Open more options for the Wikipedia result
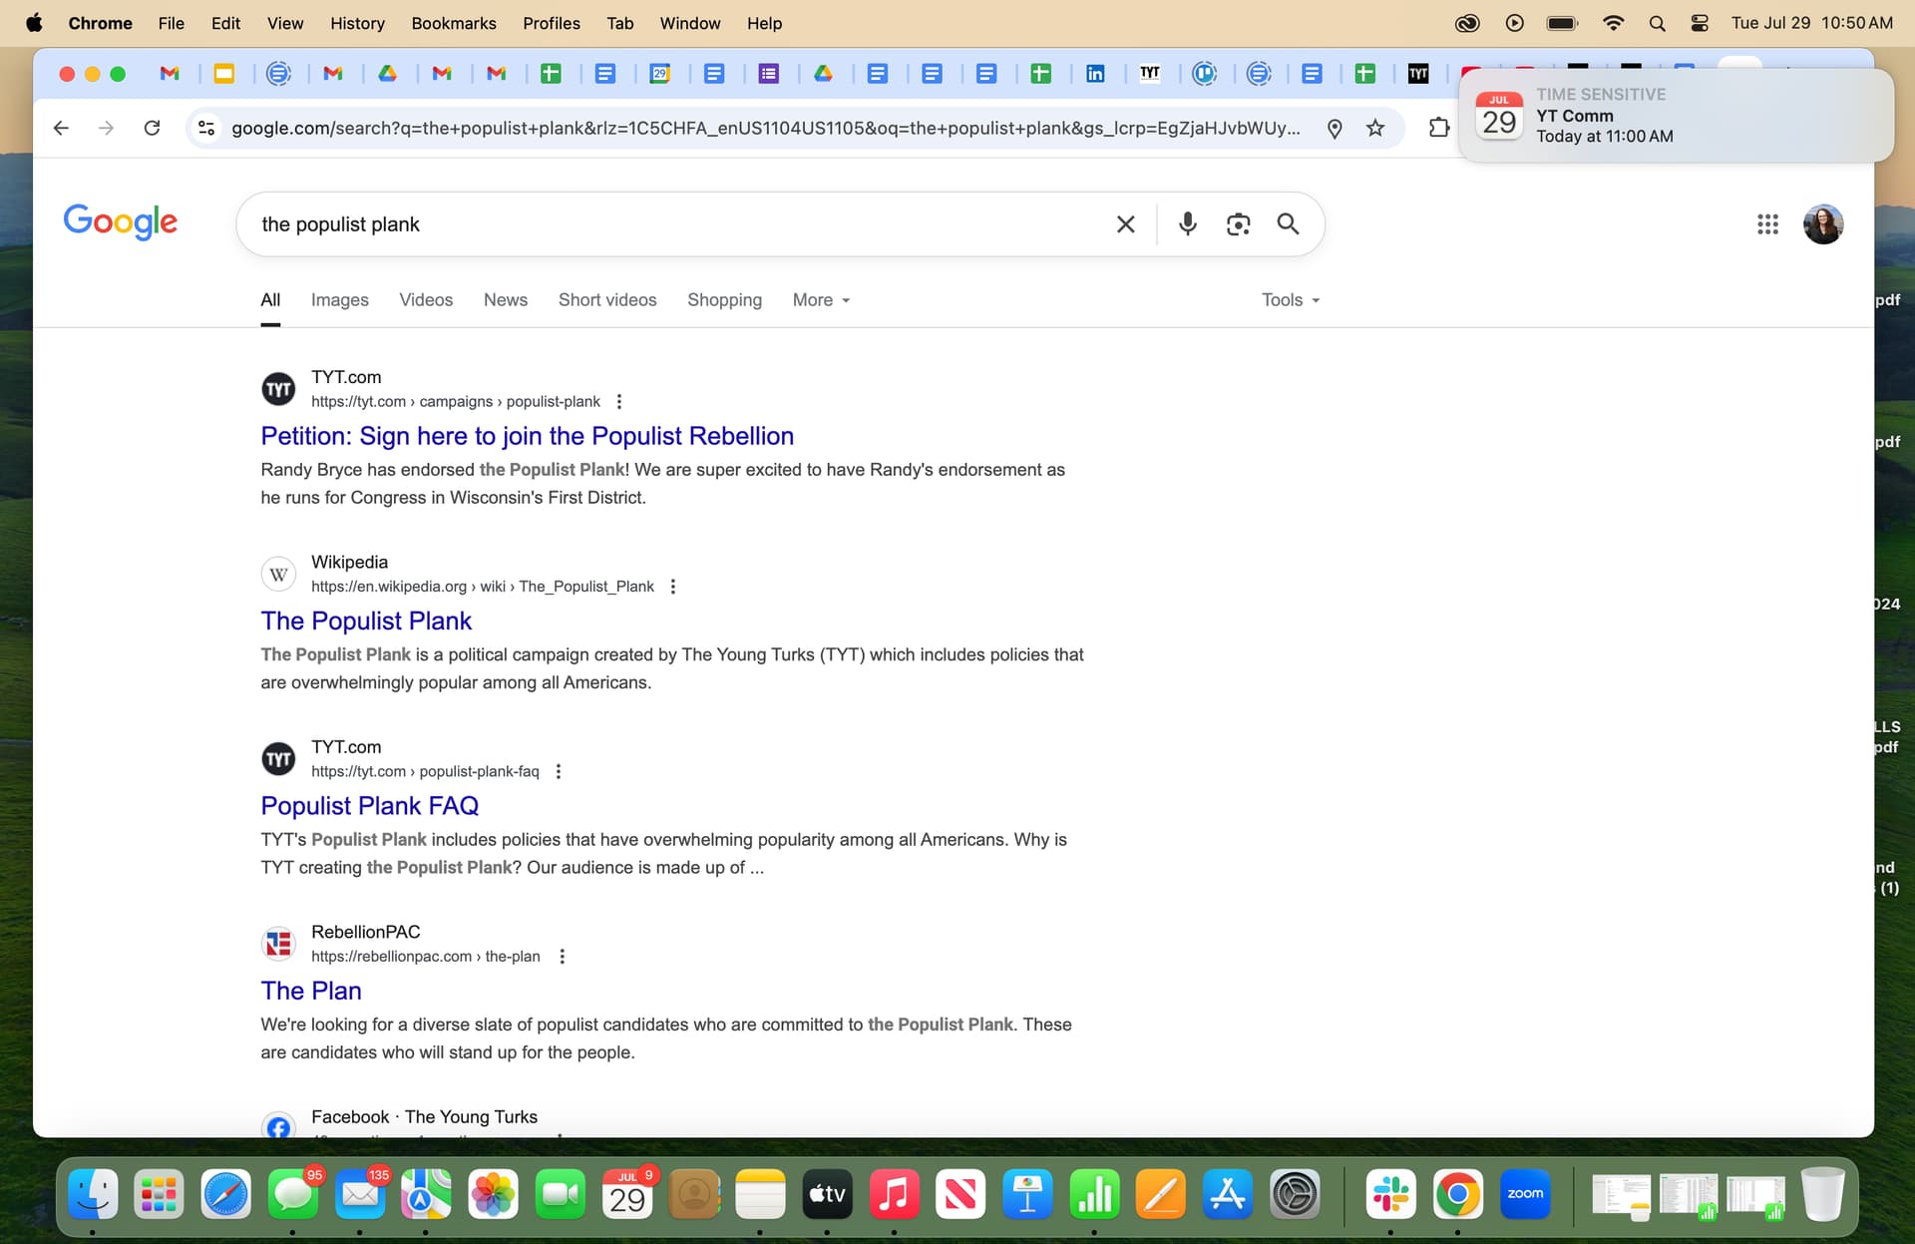 [x=673, y=587]
